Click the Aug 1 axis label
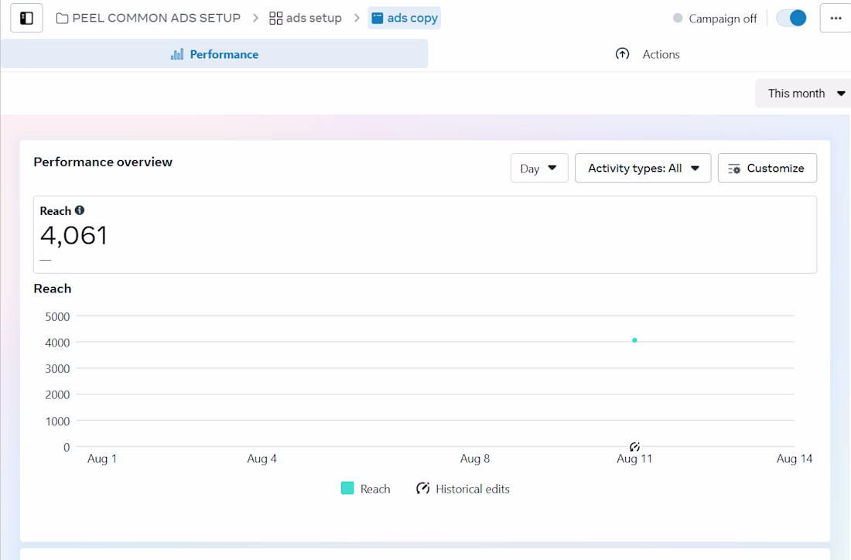Screen dimensions: 851x560 click(102, 459)
